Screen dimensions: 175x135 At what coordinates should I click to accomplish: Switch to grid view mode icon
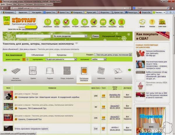27,59
